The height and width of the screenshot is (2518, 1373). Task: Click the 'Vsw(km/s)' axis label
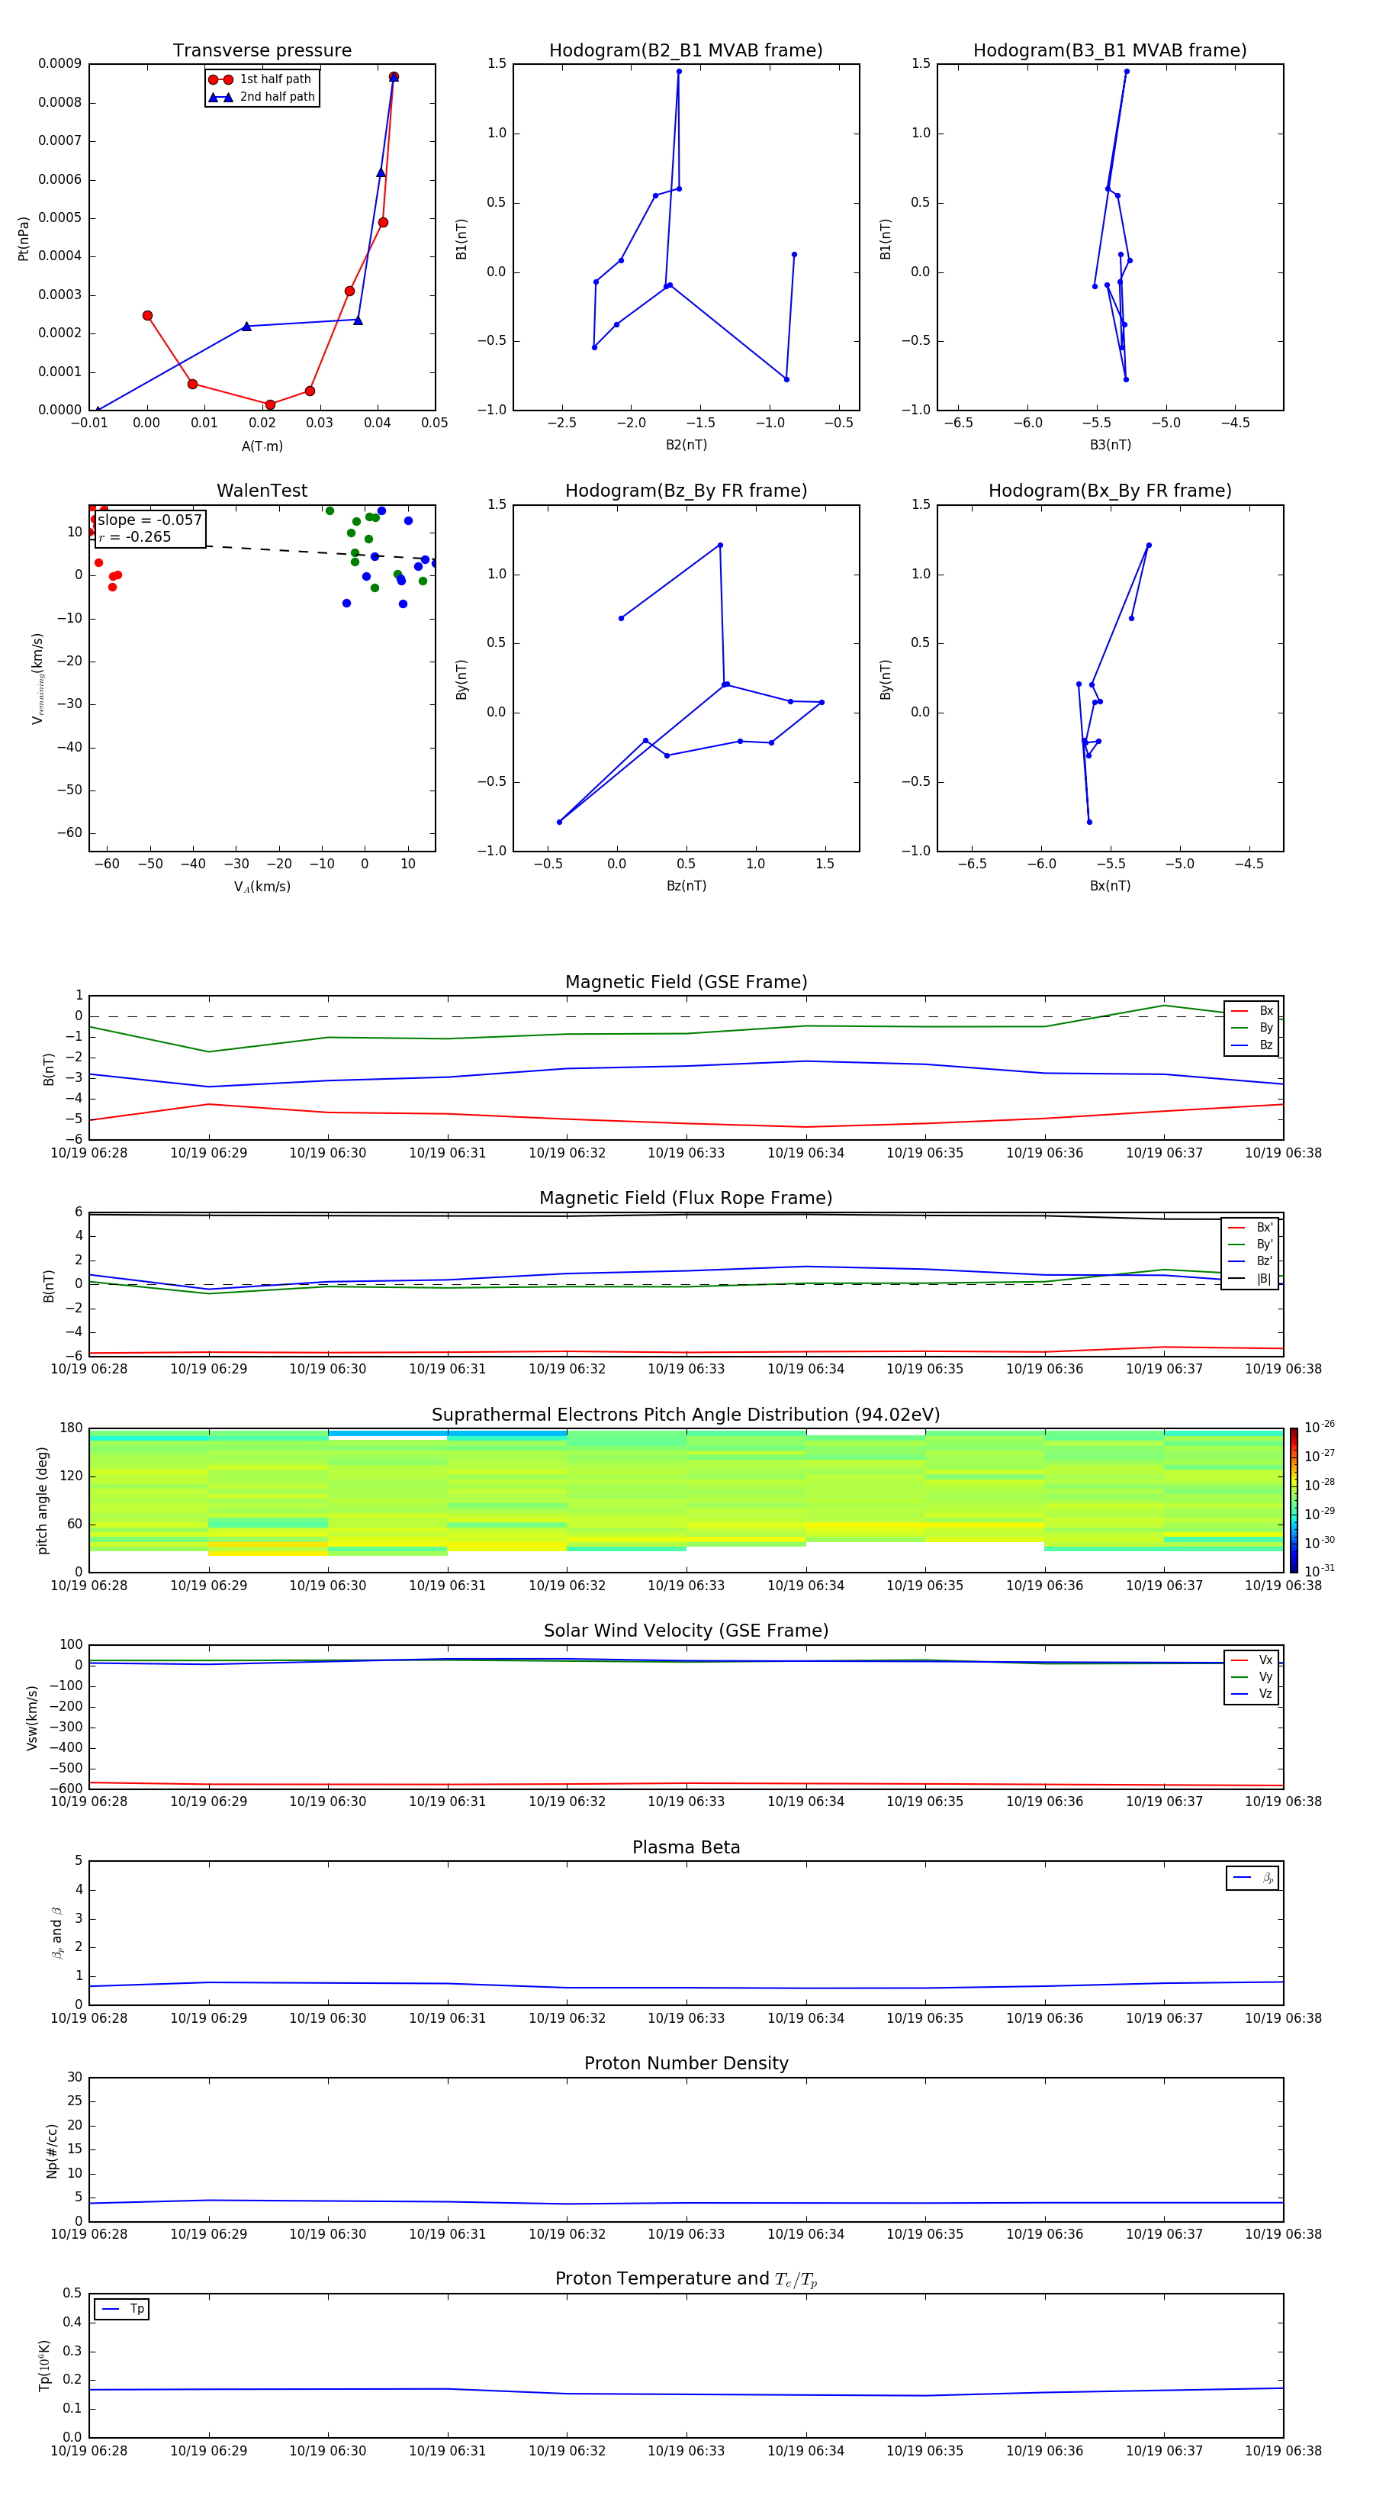pyautogui.click(x=32, y=1718)
